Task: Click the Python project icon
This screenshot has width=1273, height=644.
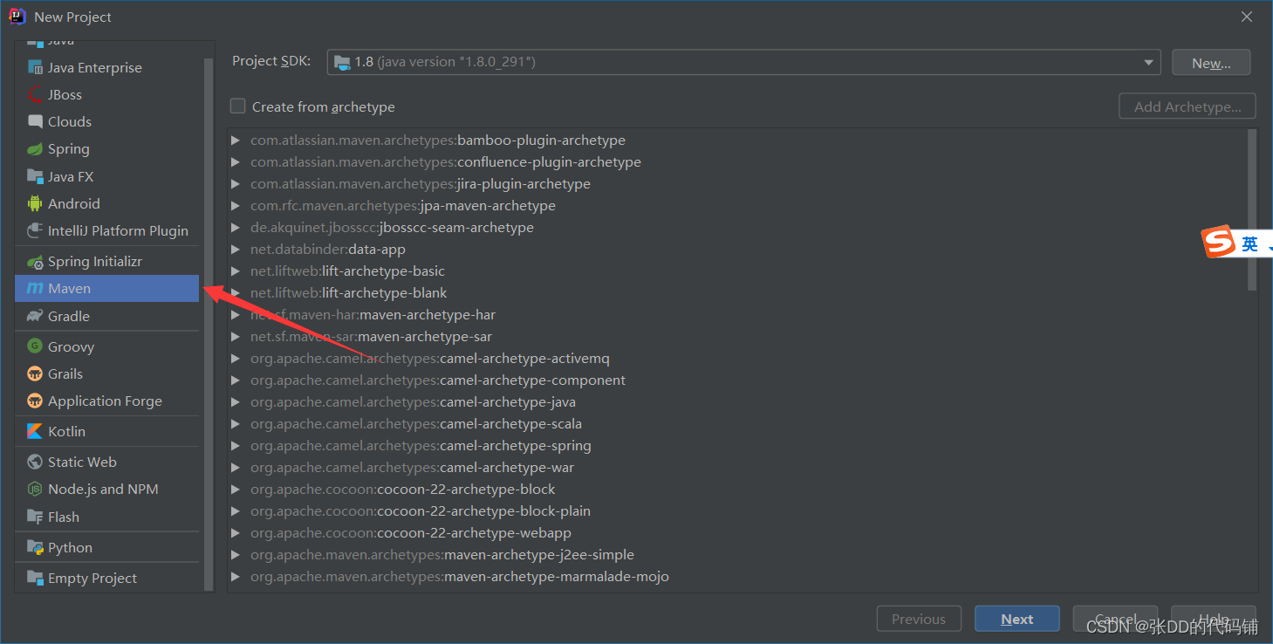Action: click(35, 547)
